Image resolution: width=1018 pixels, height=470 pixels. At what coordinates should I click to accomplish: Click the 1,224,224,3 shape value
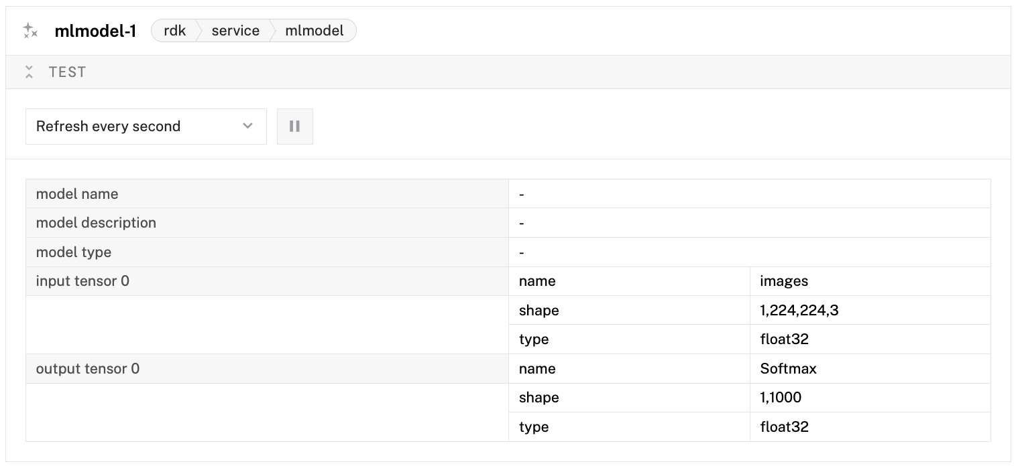pos(799,311)
